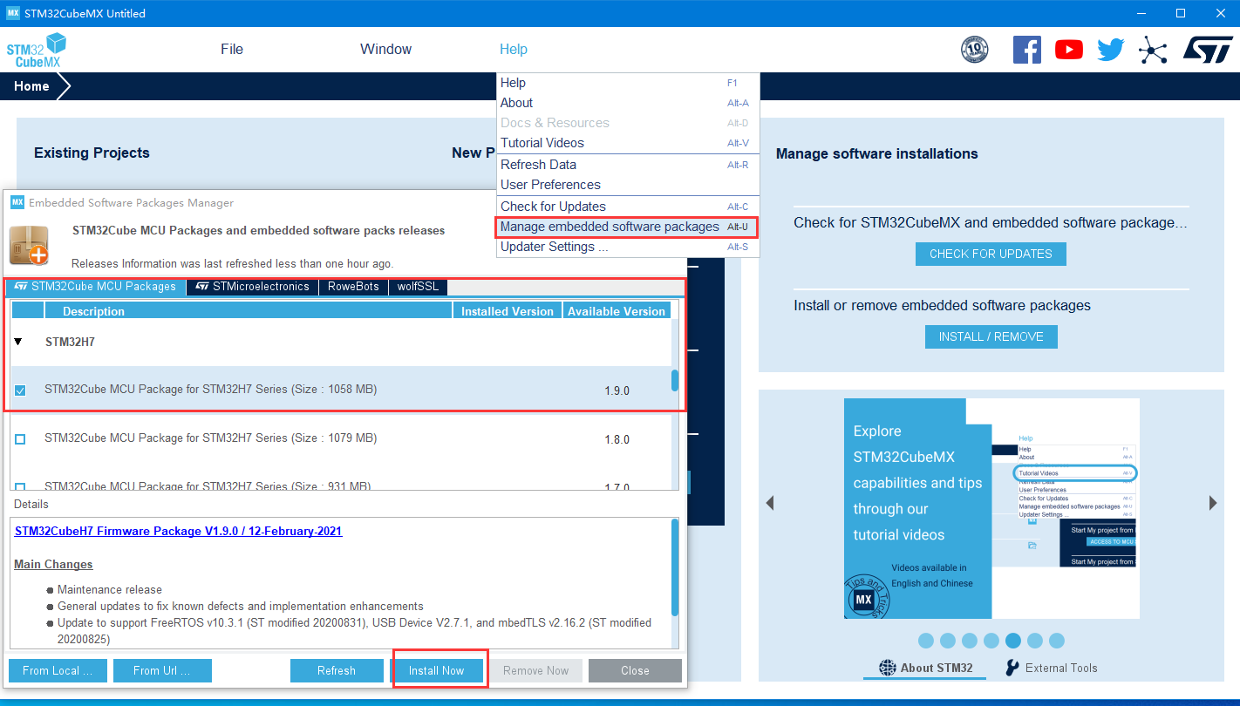Click the 1.8.0 available version cell
Screen dimensions: 1240x706
(617, 440)
